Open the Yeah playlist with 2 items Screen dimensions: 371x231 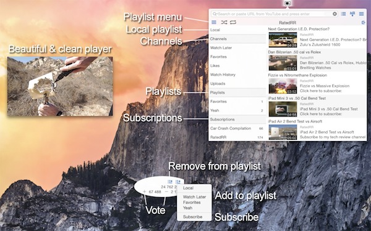237,110
